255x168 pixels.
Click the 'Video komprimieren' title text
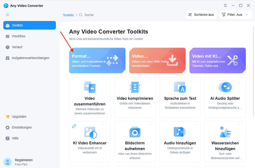coord(135,98)
